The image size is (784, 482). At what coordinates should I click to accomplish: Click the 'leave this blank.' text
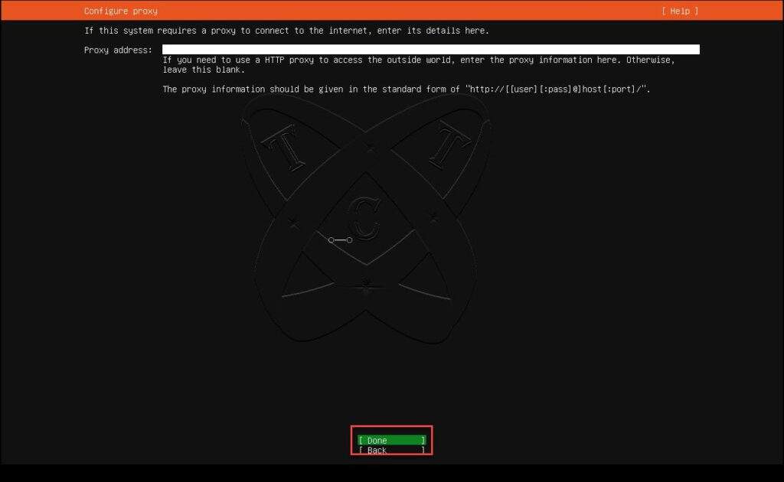(204, 70)
